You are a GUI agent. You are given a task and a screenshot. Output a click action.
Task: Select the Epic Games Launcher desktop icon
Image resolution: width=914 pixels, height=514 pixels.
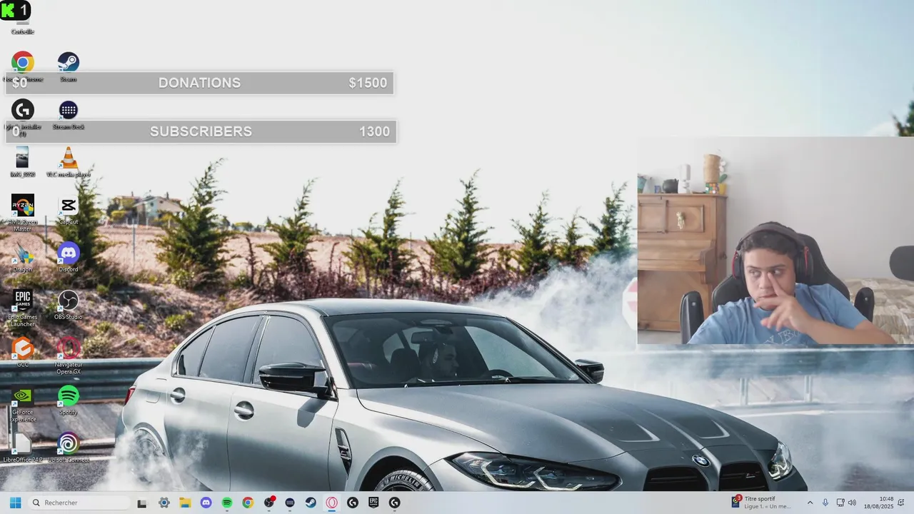click(22, 300)
